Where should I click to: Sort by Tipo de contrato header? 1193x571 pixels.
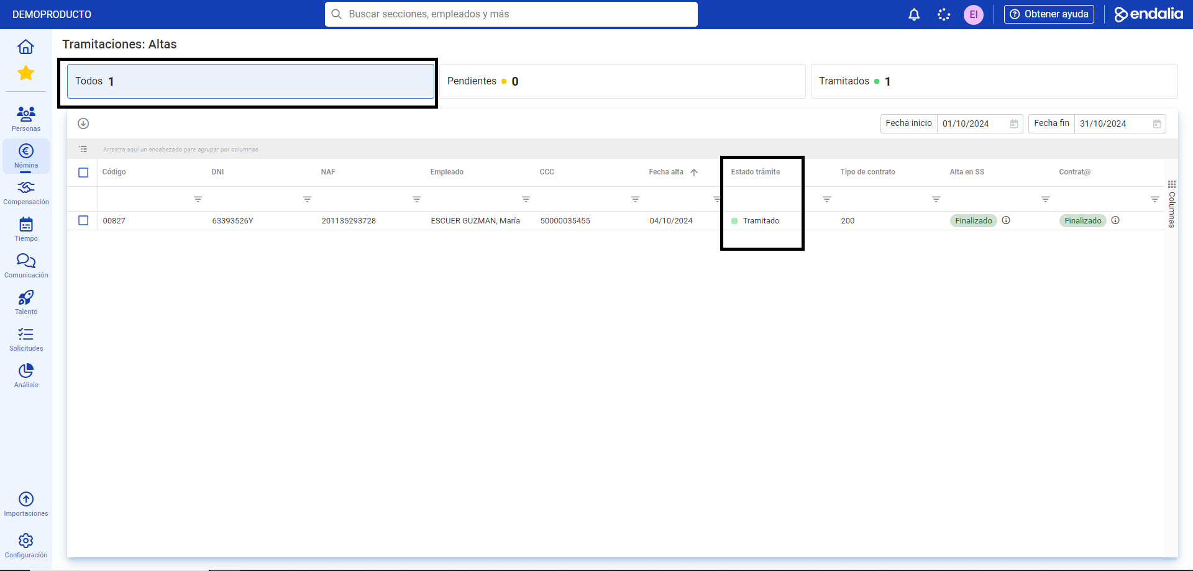click(x=867, y=172)
